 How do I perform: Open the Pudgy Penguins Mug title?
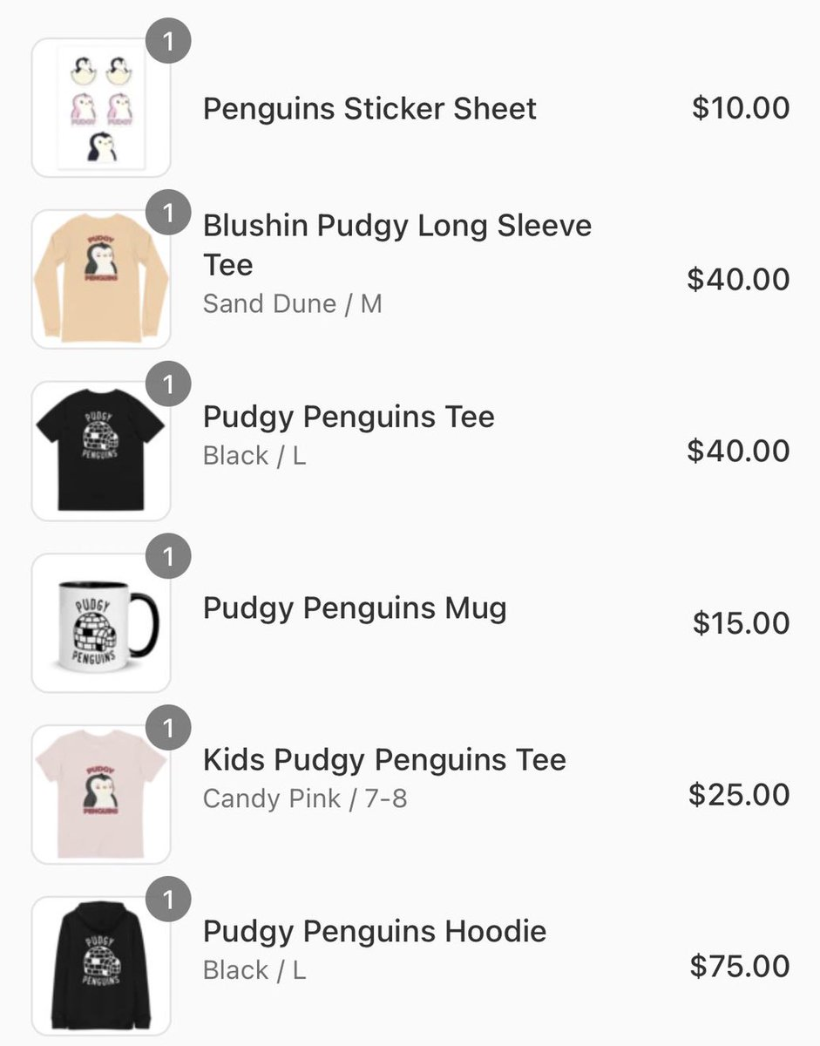point(355,608)
